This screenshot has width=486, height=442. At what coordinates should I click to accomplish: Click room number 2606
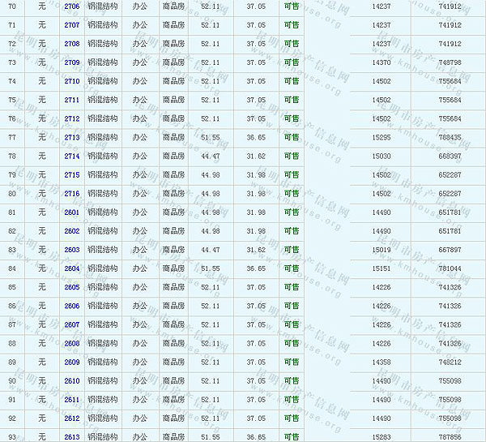click(72, 306)
